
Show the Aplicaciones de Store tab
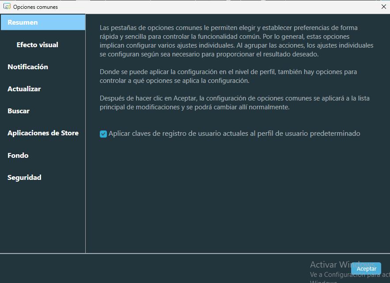click(x=43, y=133)
